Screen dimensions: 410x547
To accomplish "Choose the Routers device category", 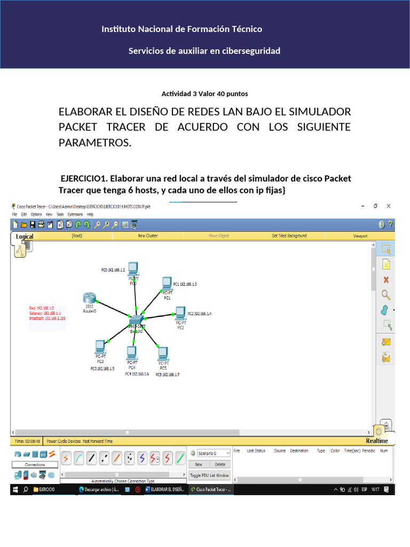I will tap(18, 455).
